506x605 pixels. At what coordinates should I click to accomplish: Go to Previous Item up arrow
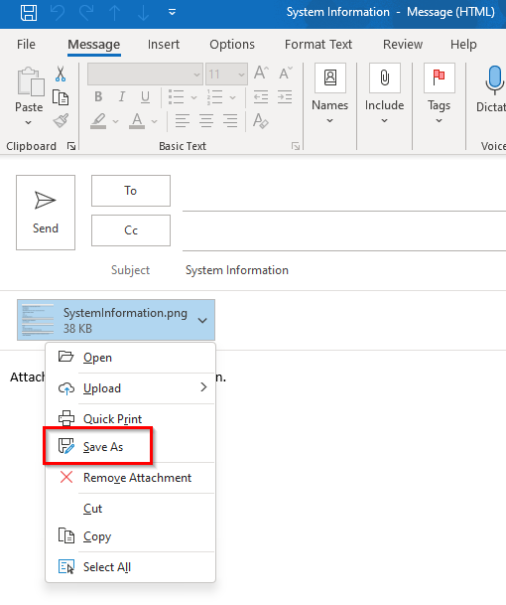click(114, 12)
